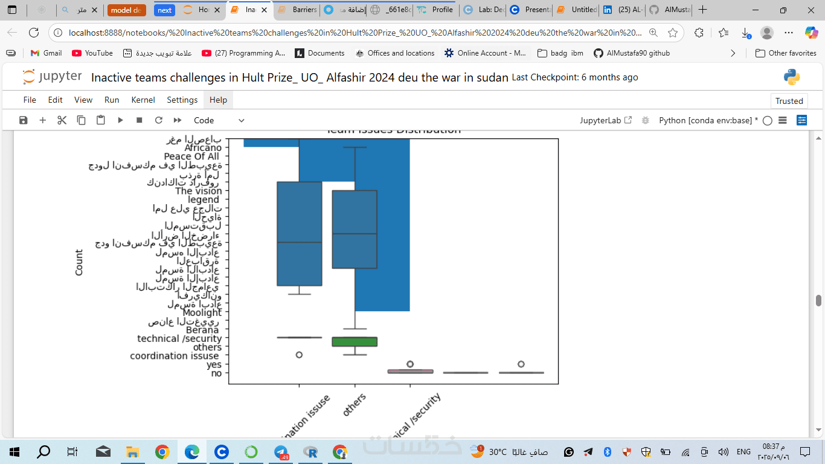Click the Trusted notebook button

tap(789, 101)
